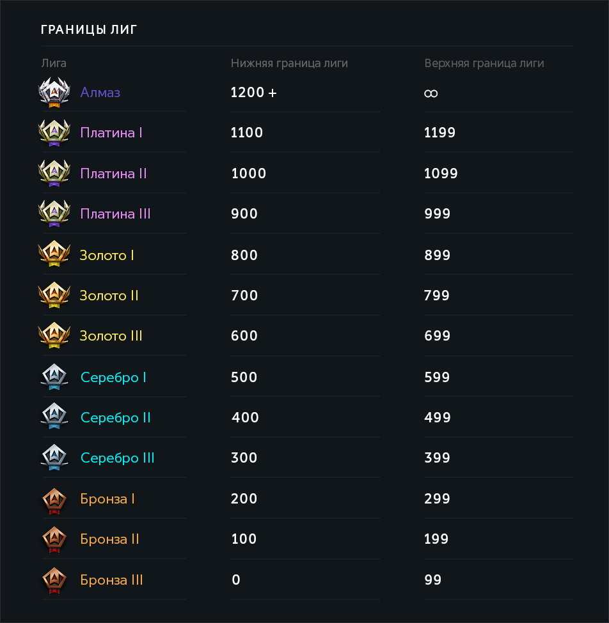The image size is (609, 623).
Task: Click the Верхняя граница лиги column header
Action: pyautogui.click(x=484, y=63)
